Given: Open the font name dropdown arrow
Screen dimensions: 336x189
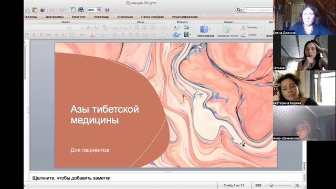Looking at the screenshot, I should pyautogui.click(x=69, y=27).
